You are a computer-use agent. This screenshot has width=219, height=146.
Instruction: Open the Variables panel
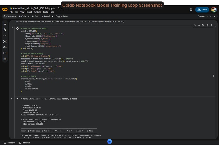point(10,143)
